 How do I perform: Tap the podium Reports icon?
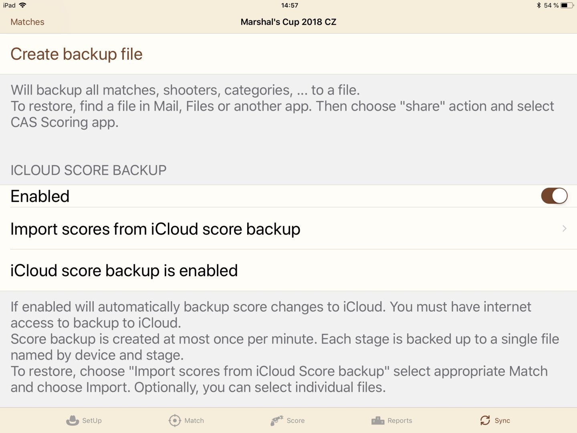click(x=378, y=420)
